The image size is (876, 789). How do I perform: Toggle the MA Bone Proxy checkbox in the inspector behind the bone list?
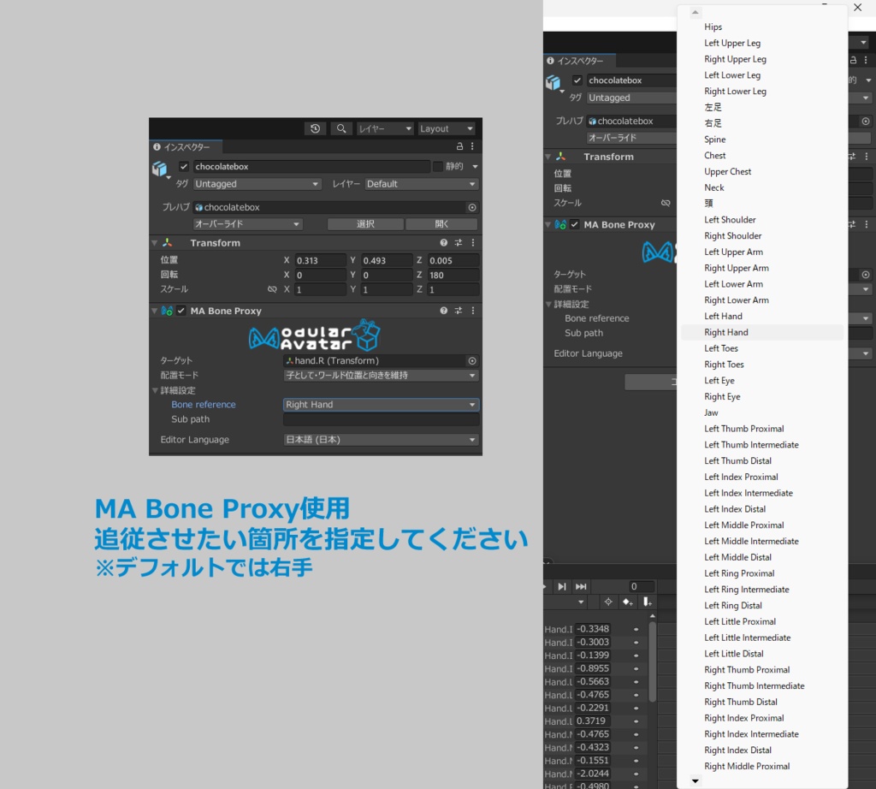tap(574, 224)
